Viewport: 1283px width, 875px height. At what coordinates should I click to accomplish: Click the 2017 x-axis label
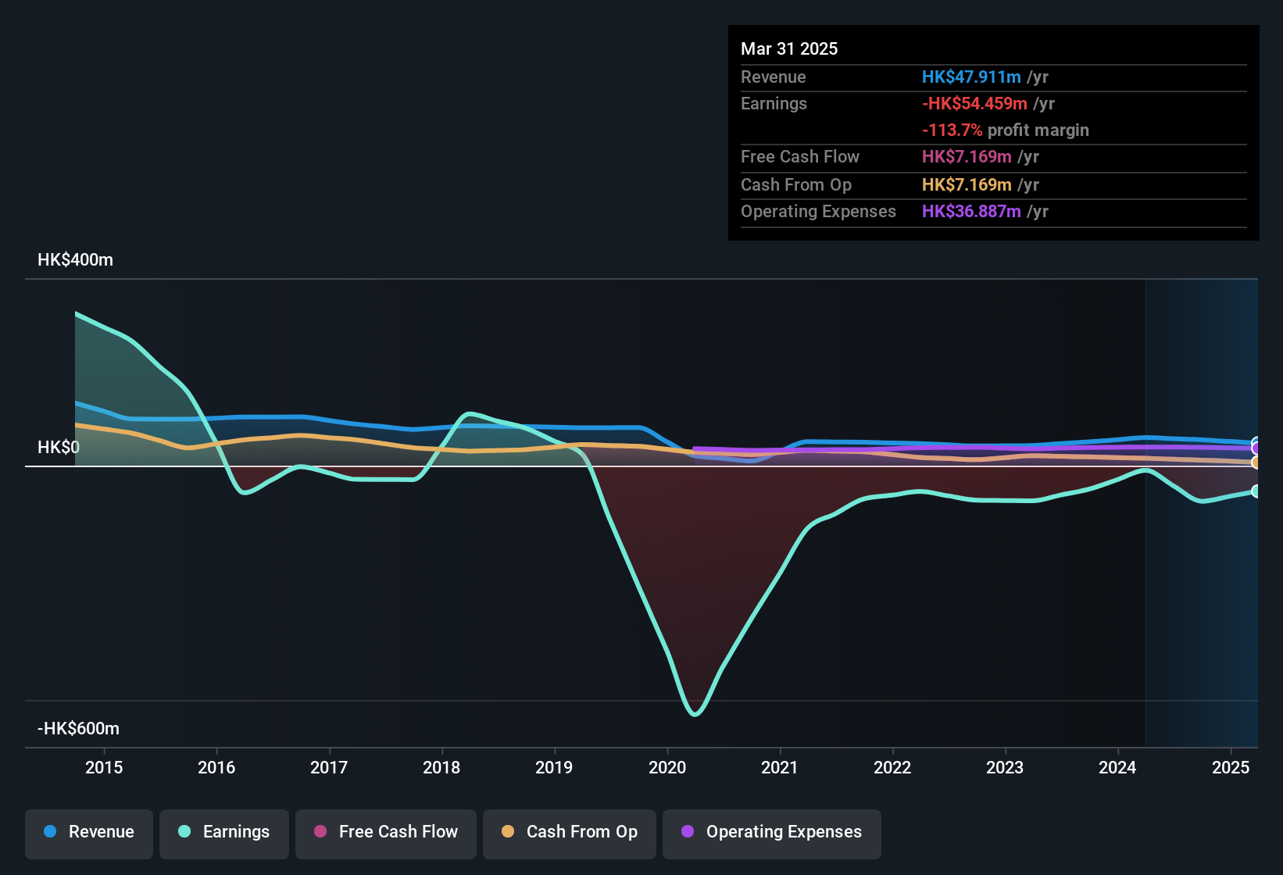pos(329,767)
